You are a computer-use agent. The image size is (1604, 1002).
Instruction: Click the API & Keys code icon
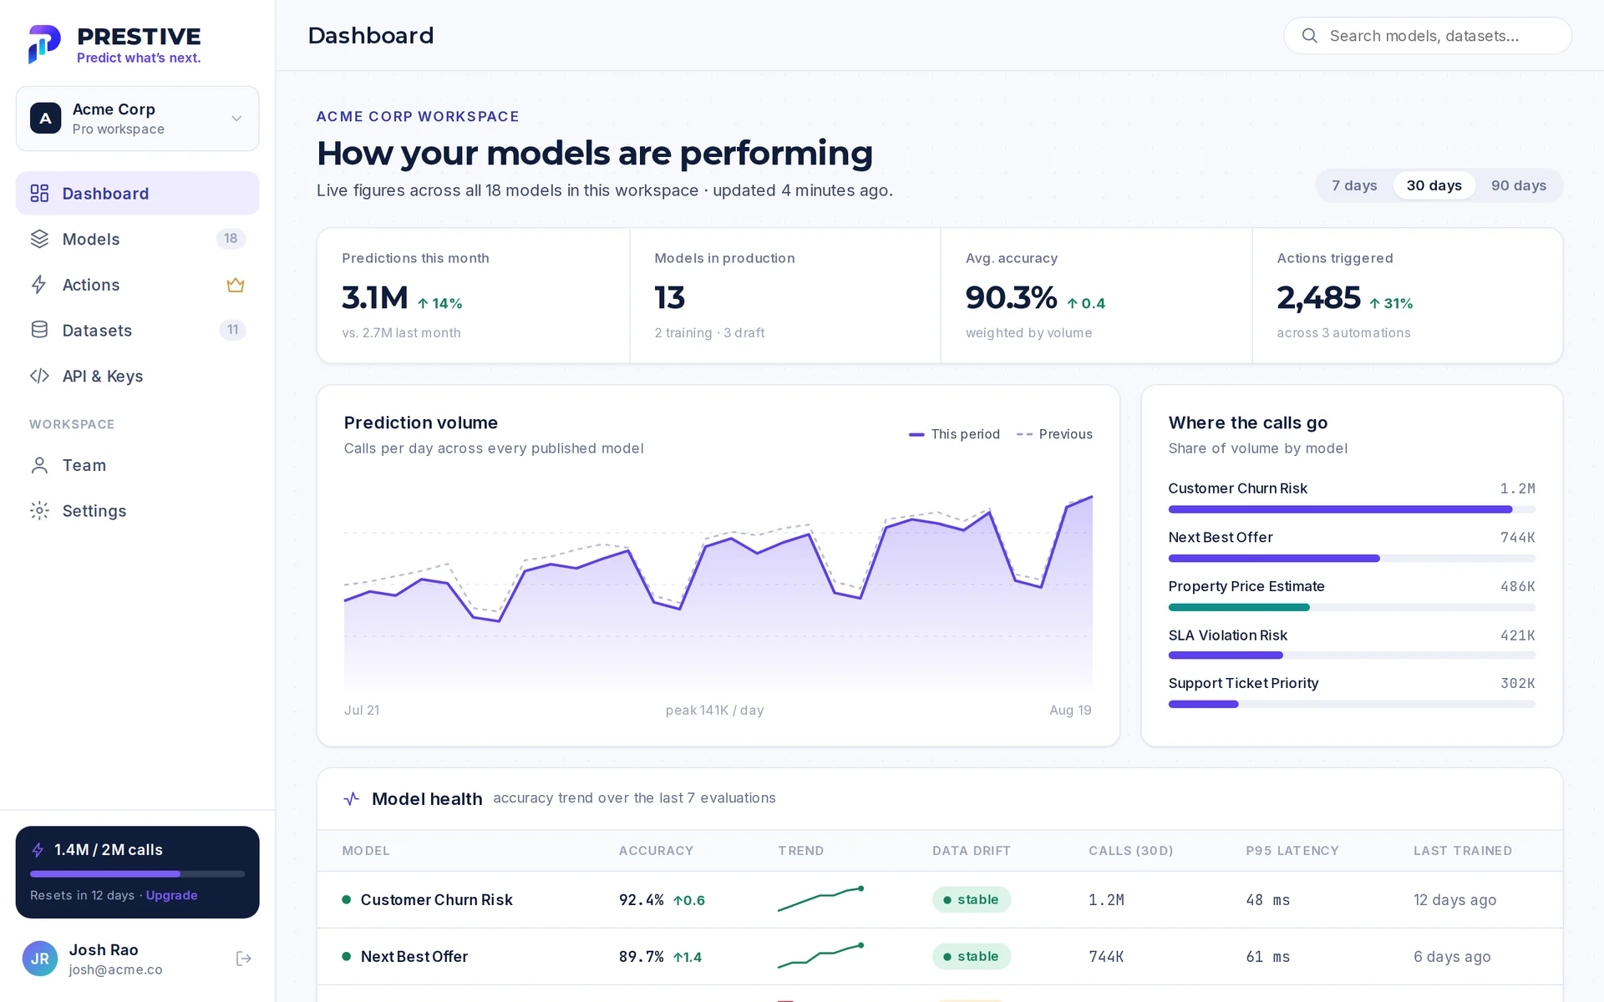pos(39,376)
